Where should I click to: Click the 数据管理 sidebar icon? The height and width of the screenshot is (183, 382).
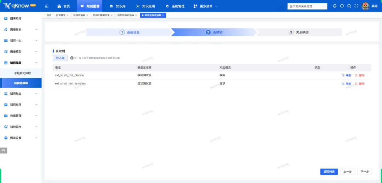[x=6, y=116]
